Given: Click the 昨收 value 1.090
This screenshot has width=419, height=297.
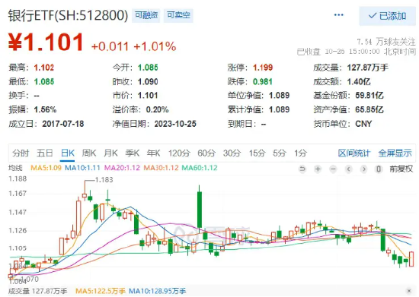Looking at the screenshot, I should (x=148, y=81).
